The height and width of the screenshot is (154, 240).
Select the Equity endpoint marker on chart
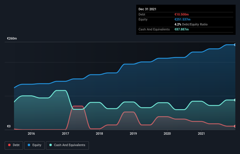235,45
